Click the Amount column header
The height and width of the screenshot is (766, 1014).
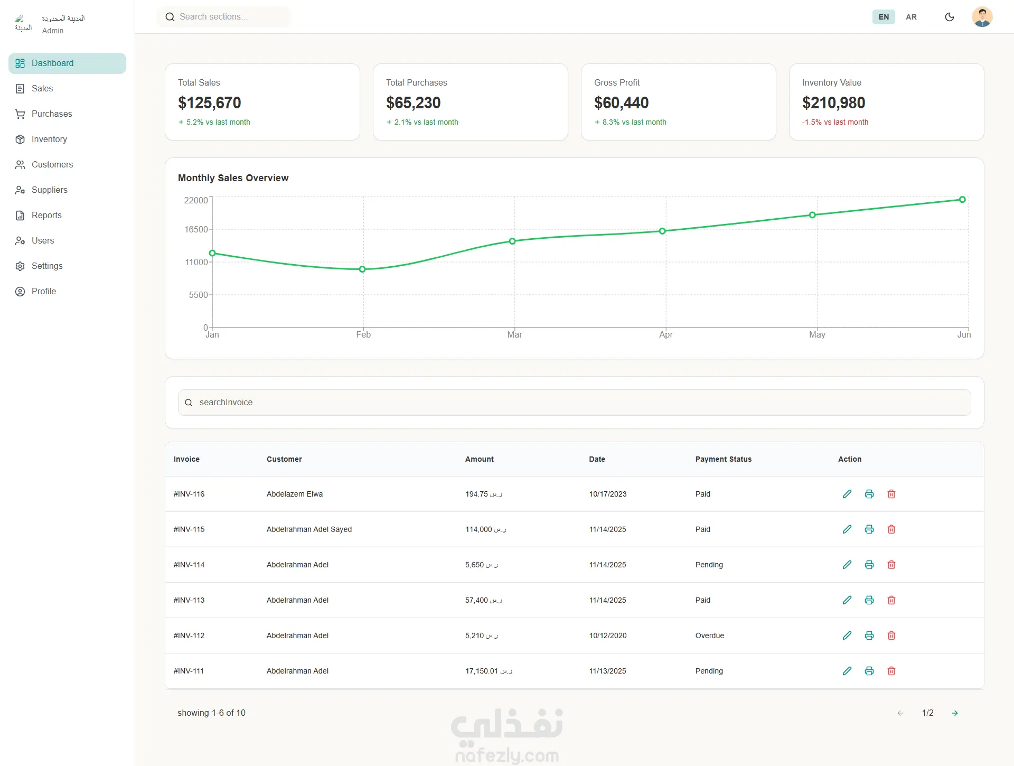click(479, 459)
